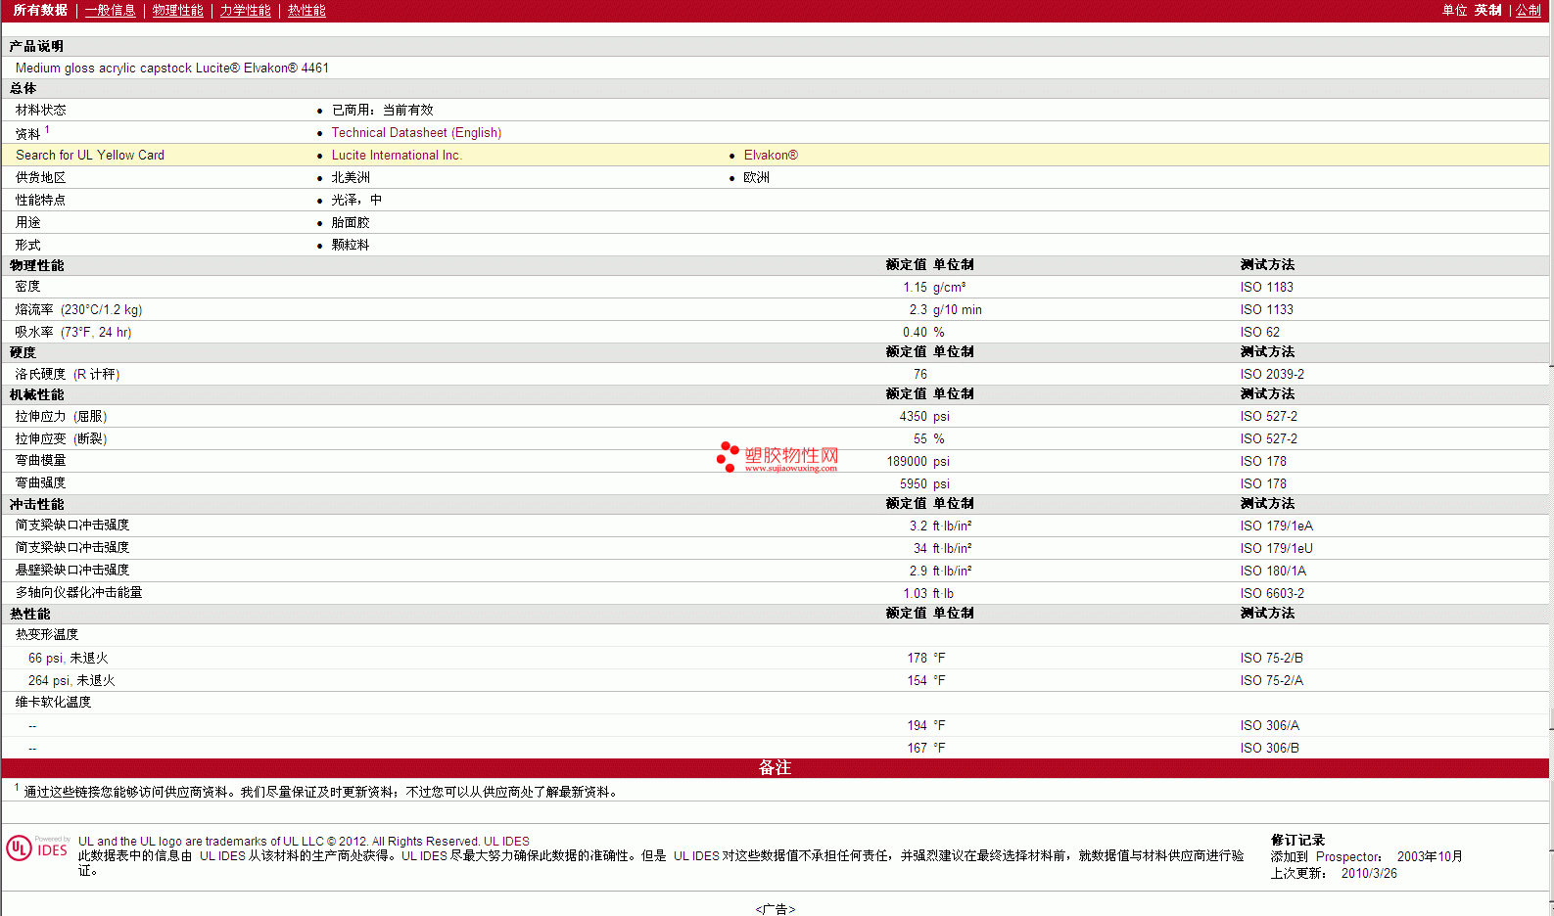1554x916 pixels.
Task: Click the 颗粒料 form entry
Action: point(351,246)
